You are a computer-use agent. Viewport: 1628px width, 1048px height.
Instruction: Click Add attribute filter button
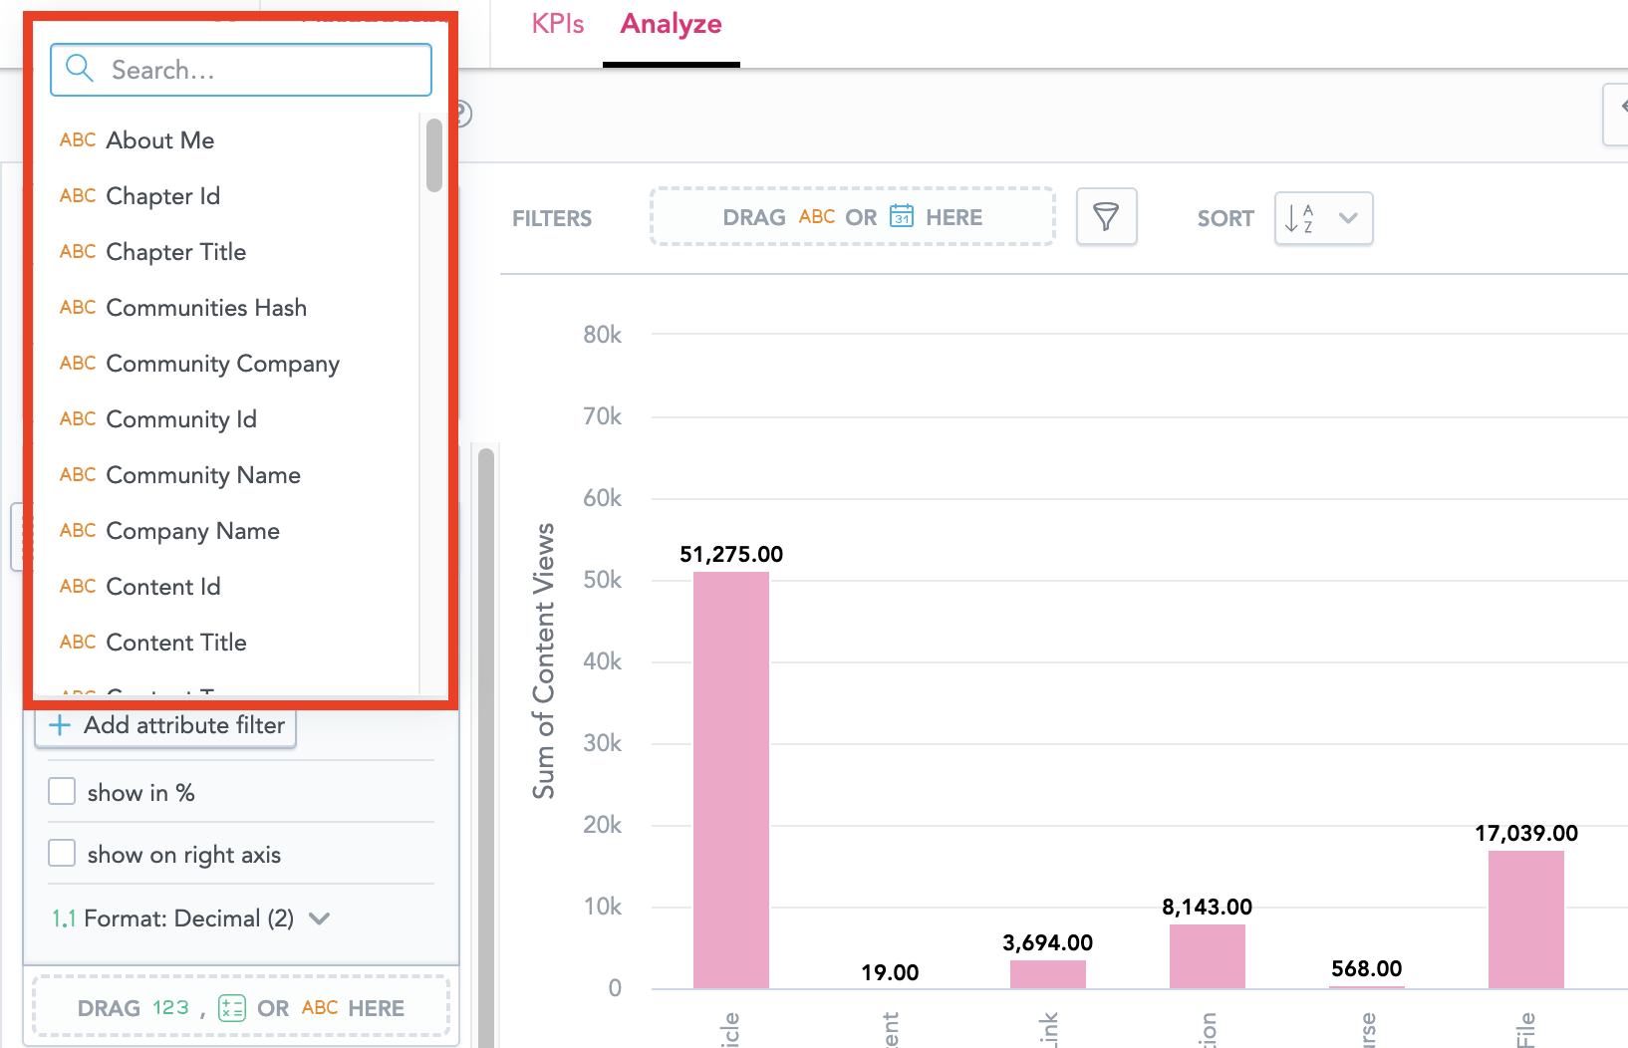pos(166,725)
